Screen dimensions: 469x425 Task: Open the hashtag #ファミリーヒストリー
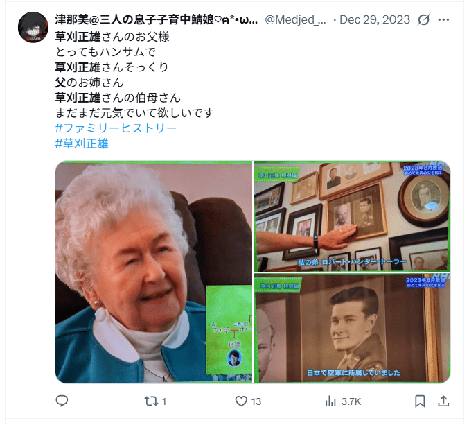(116, 128)
